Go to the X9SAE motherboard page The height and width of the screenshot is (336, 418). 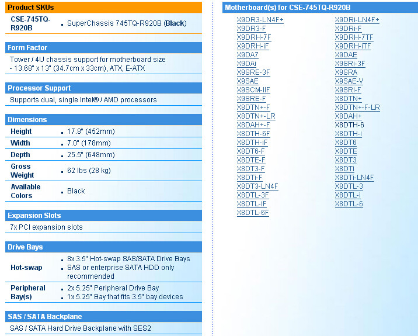pyautogui.click(x=248, y=81)
